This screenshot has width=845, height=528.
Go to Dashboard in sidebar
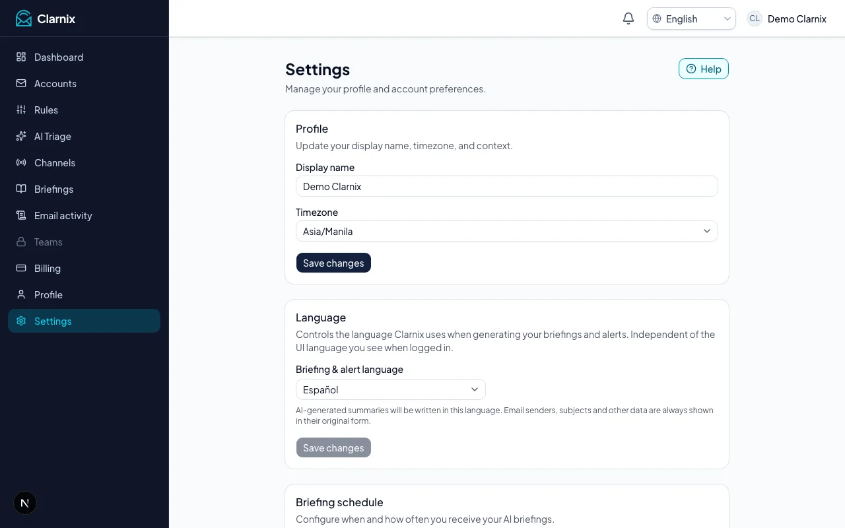(x=84, y=57)
